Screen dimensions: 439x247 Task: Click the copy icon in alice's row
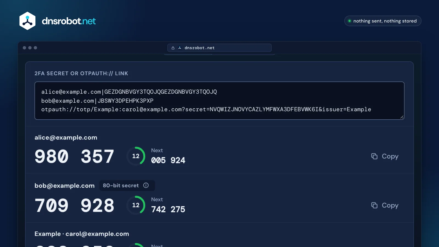374,156
